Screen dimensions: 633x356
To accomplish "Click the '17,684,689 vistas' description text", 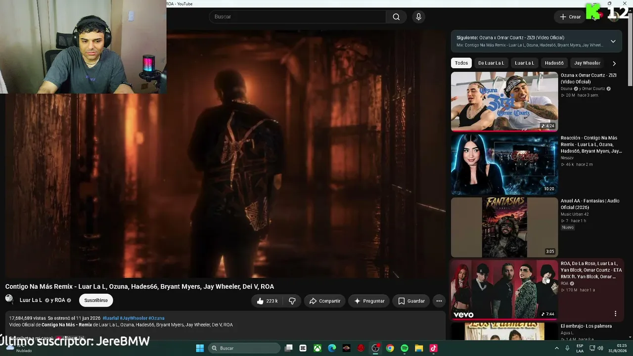I will click(x=27, y=318).
